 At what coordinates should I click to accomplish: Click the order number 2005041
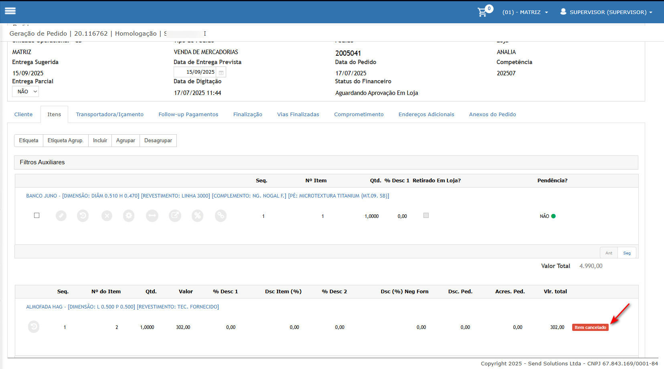348,53
